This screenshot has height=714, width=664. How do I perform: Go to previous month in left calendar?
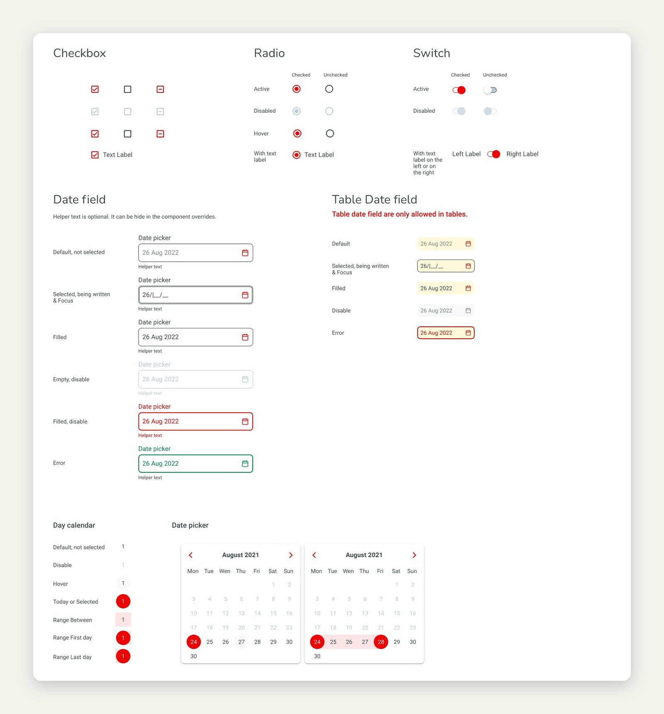click(x=191, y=555)
